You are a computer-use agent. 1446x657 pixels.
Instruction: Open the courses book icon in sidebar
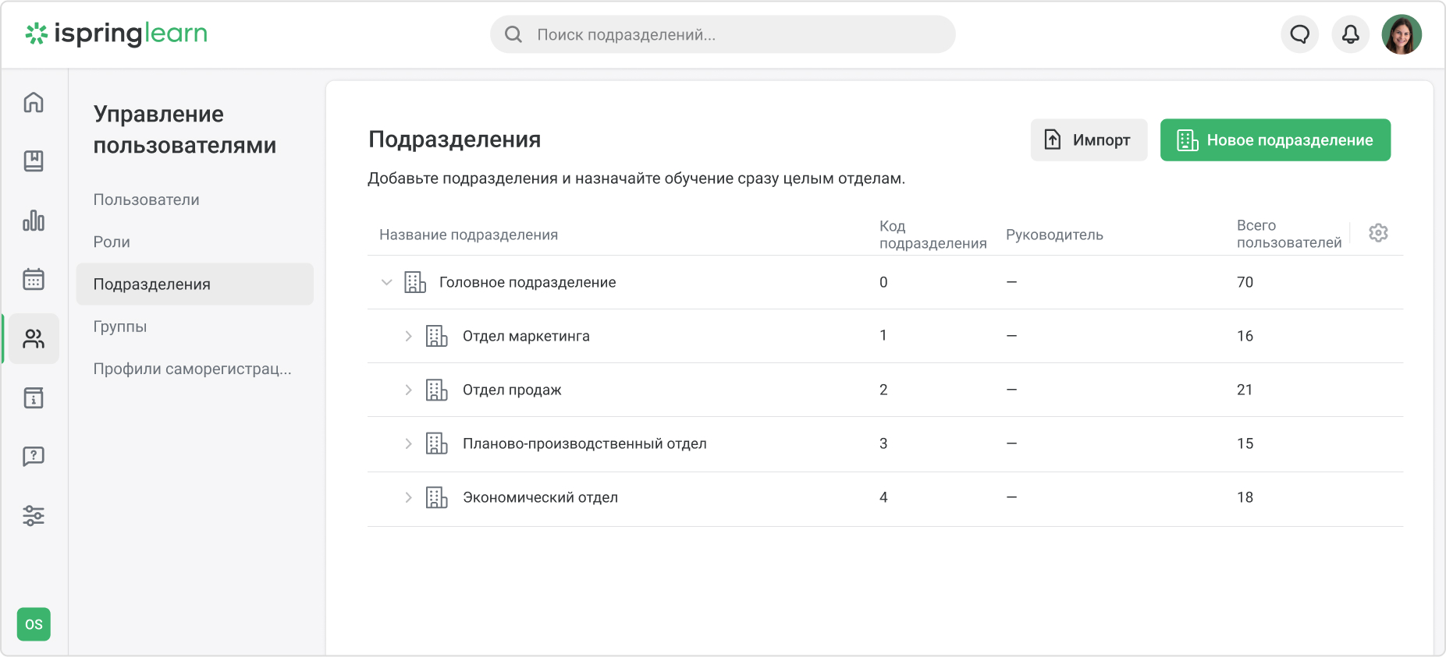click(34, 161)
